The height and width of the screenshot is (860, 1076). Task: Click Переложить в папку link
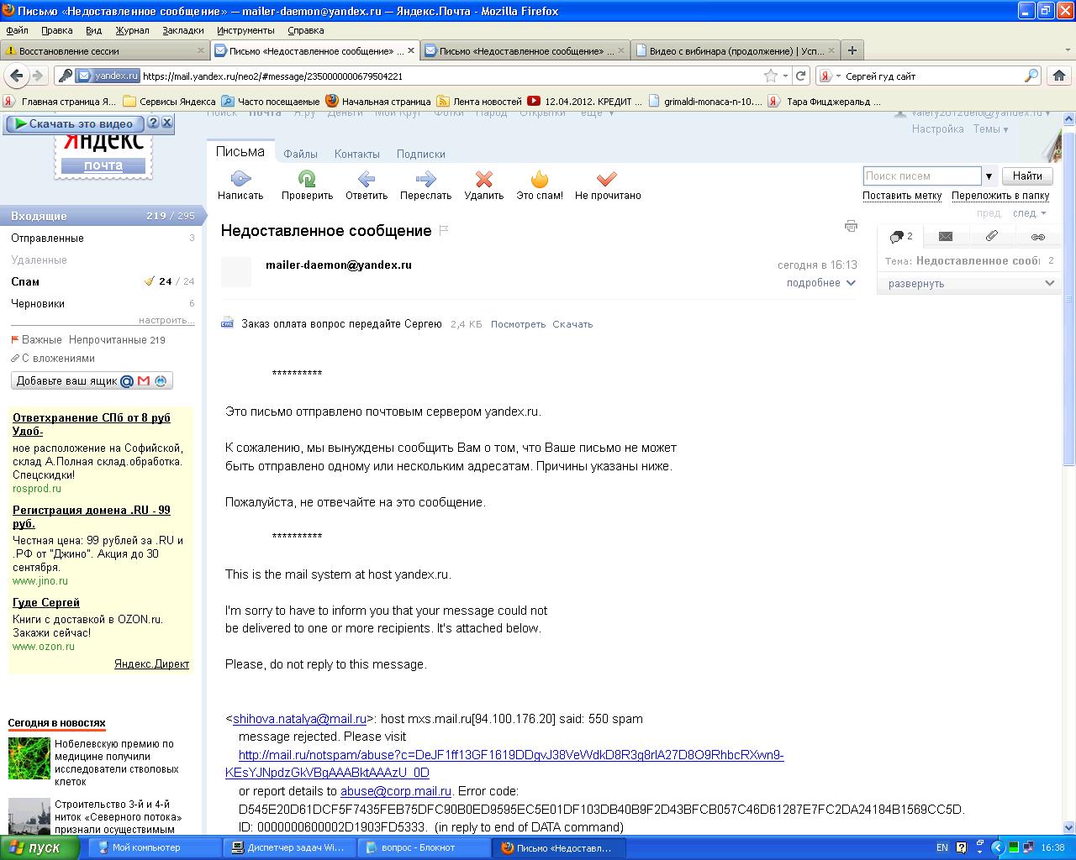click(x=1000, y=196)
